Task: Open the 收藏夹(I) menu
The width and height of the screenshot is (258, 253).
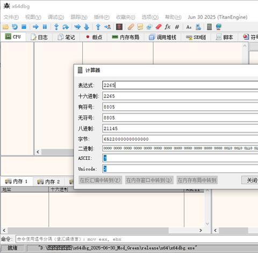Action: click(125, 17)
